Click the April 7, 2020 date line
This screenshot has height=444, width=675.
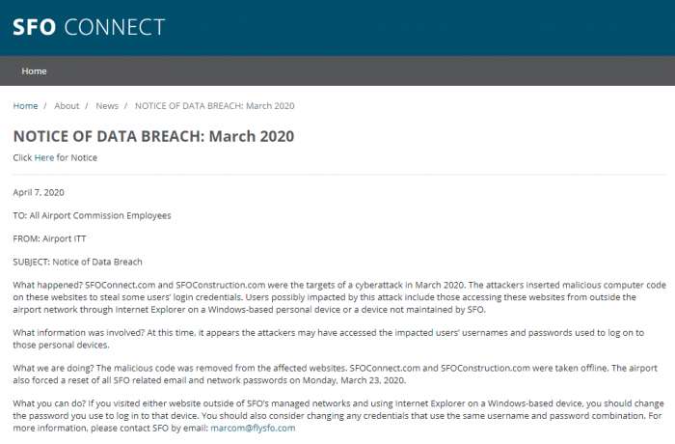click(x=39, y=192)
